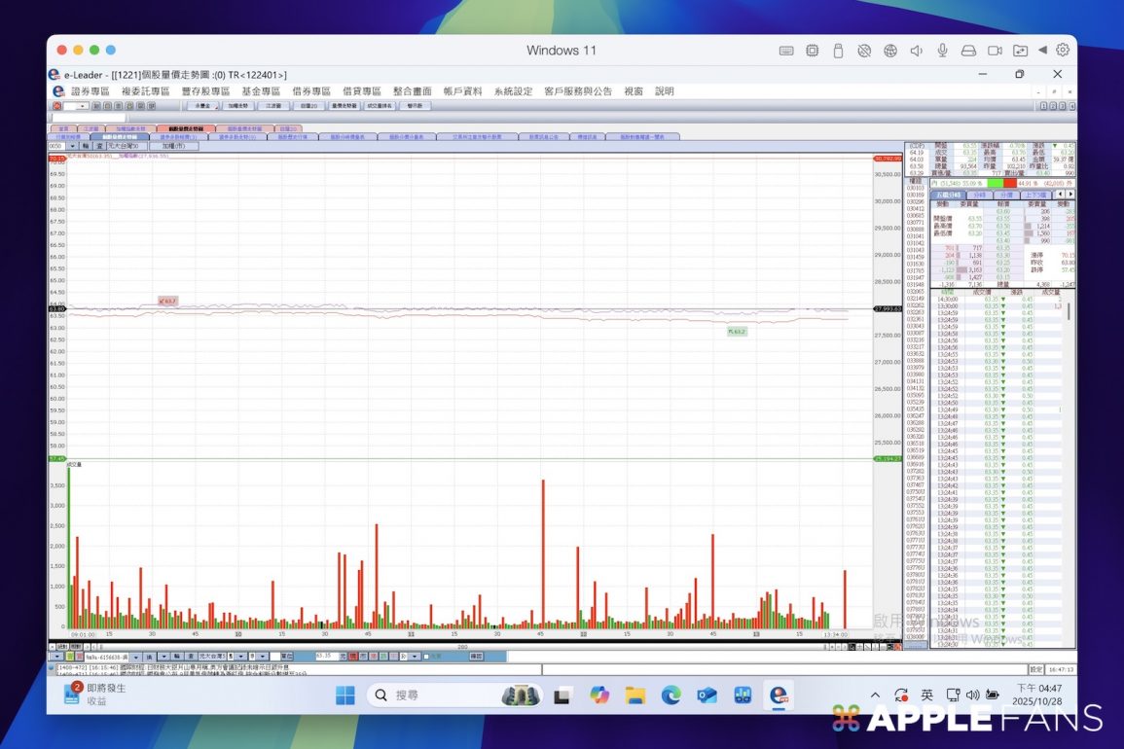Screen dimensions: 1124x749
Task: Click the 加權走勢 toolbar button
Action: click(237, 106)
